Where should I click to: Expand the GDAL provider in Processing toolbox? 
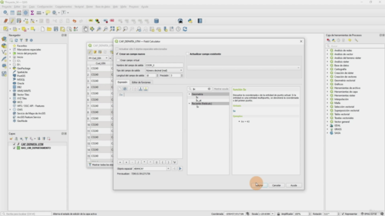click(x=327, y=125)
